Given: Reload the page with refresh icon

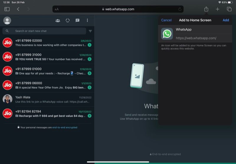Looking at the screenshot, I should pos(180,9).
